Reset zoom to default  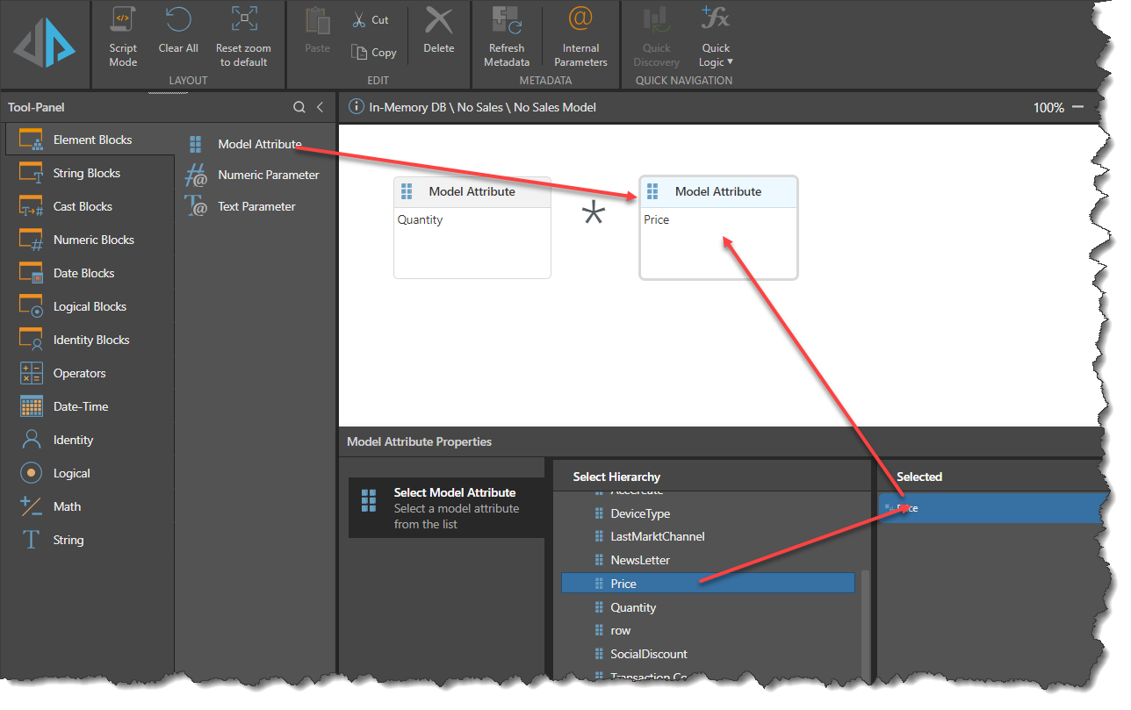243,37
